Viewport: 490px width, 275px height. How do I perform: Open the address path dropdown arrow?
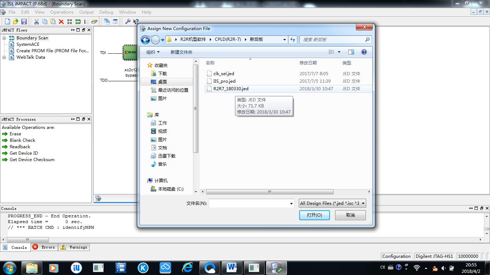coord(284,39)
